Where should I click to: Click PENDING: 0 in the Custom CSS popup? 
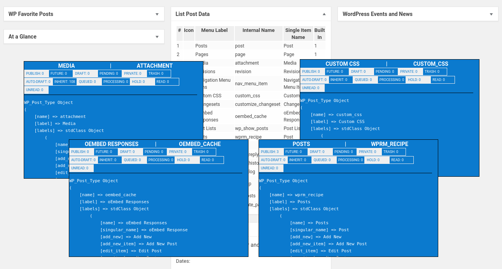click(386, 72)
